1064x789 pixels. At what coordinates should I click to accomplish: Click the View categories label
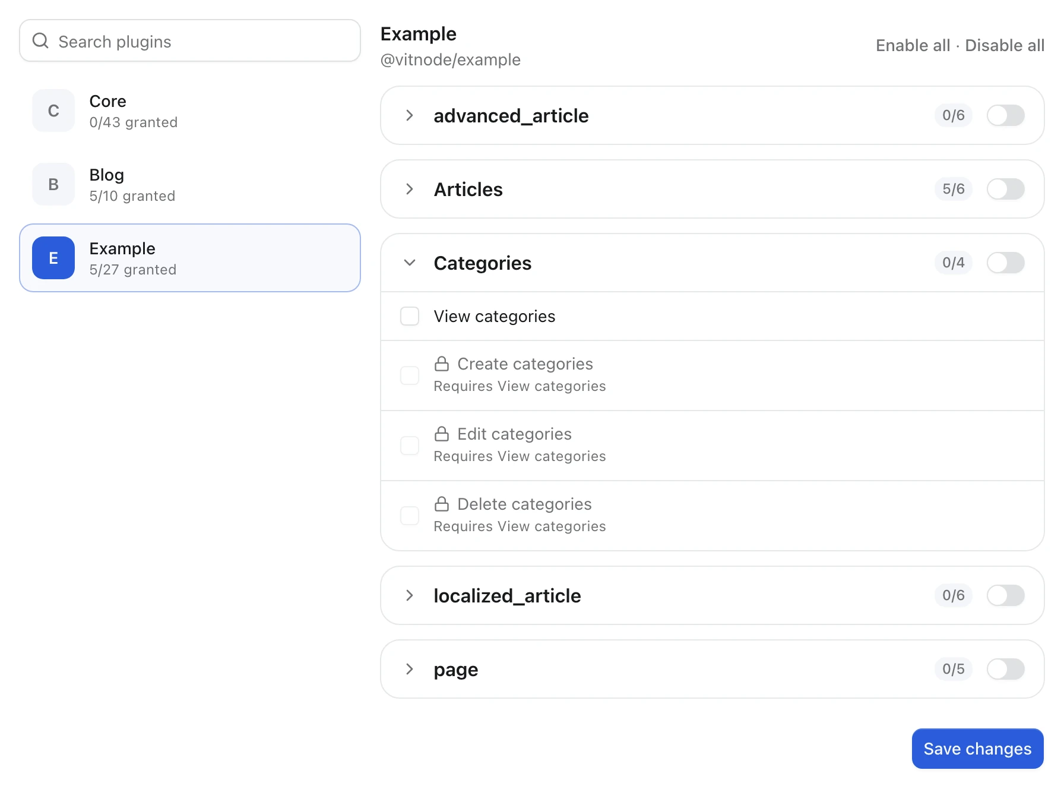coord(495,316)
